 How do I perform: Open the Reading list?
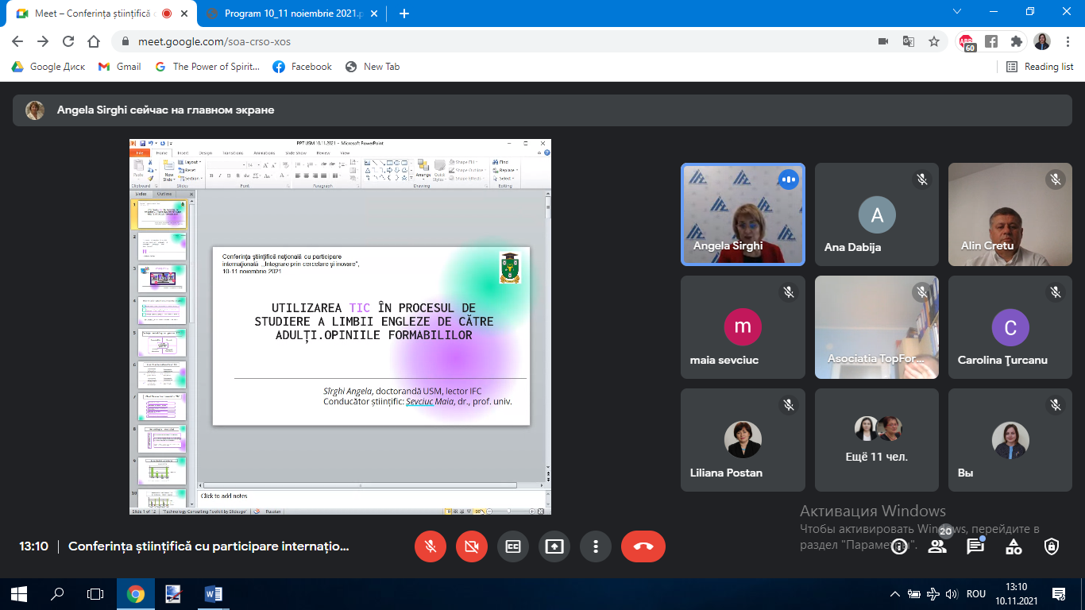1040,67
